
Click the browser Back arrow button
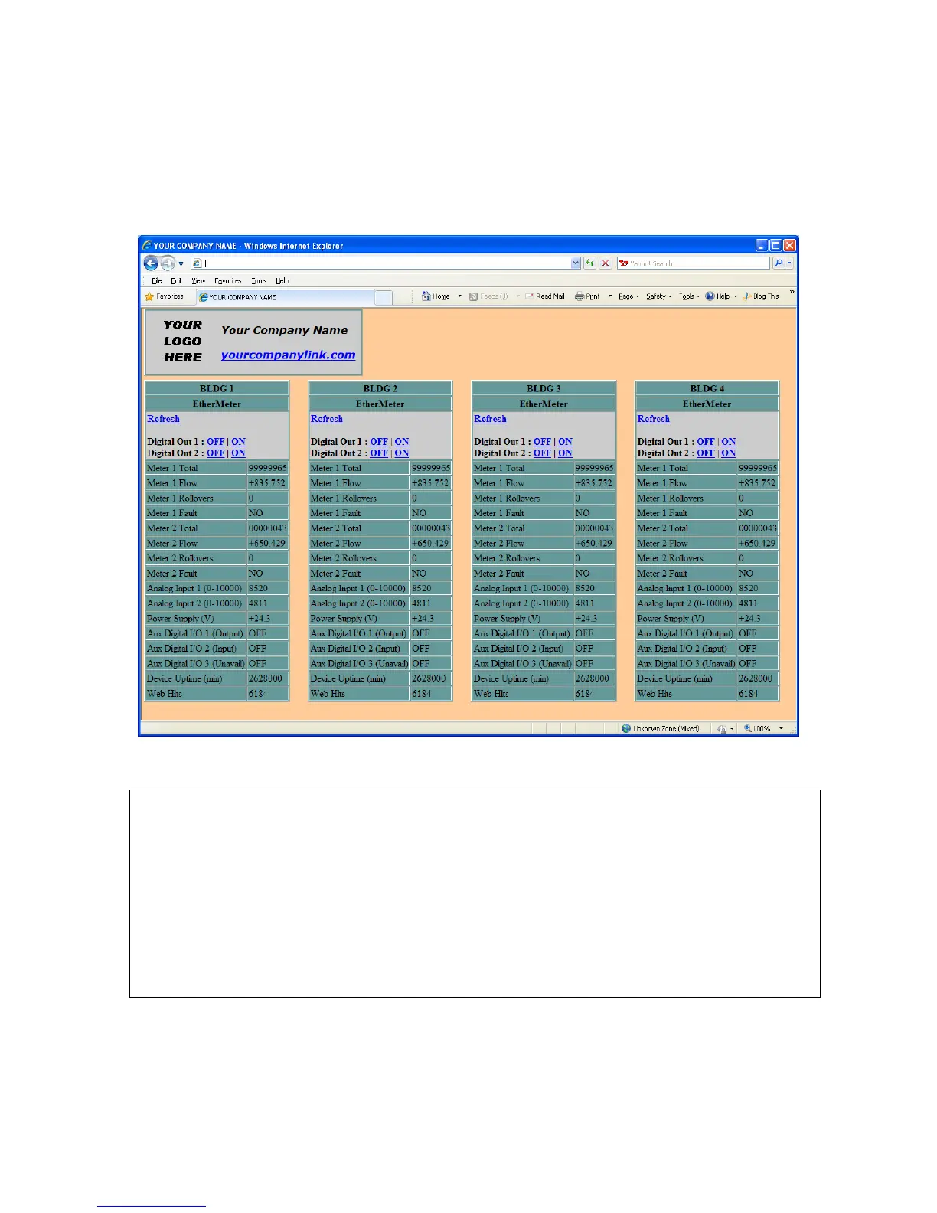[151, 263]
